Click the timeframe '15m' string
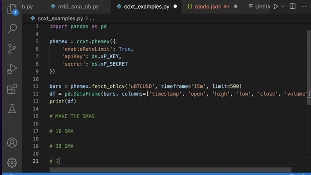Viewport: 311px width, 175px height. [x=199, y=87]
